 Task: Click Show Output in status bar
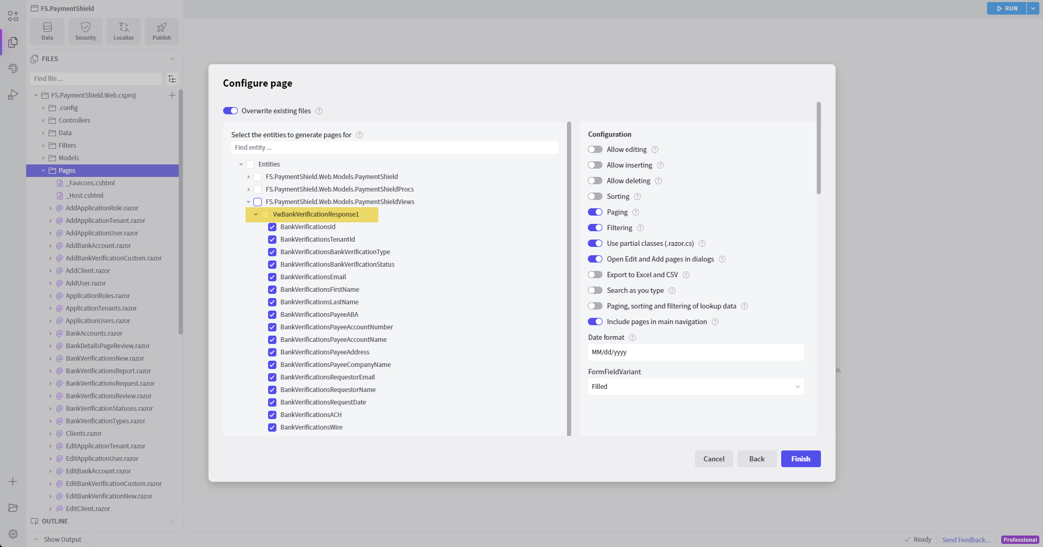(62, 540)
